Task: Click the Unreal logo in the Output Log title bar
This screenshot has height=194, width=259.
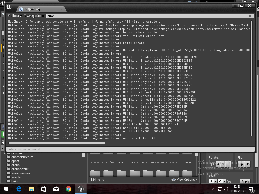Action: (9, 7)
